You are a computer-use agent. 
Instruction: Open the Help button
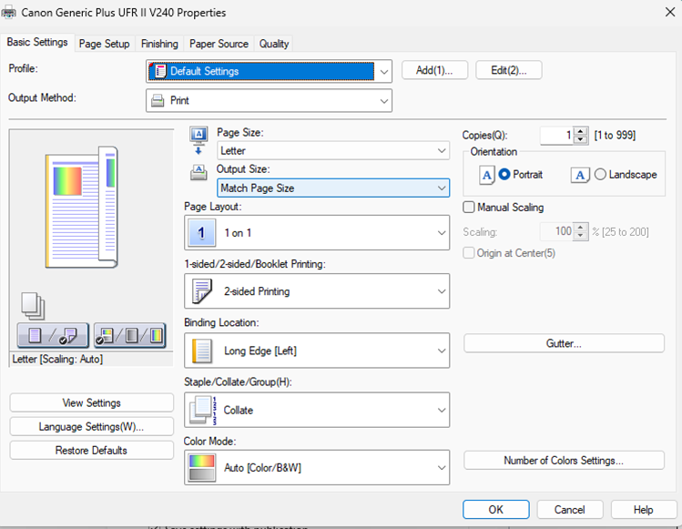[644, 509]
